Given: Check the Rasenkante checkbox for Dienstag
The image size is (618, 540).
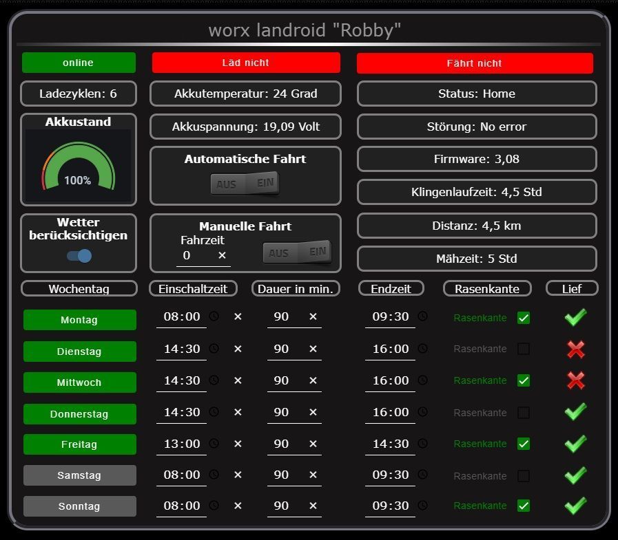Looking at the screenshot, I should click(524, 349).
